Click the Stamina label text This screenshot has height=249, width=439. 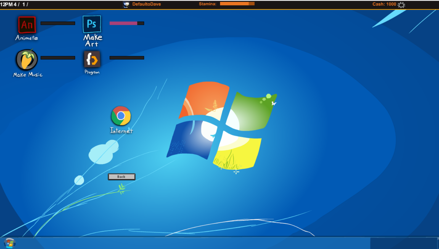click(207, 4)
